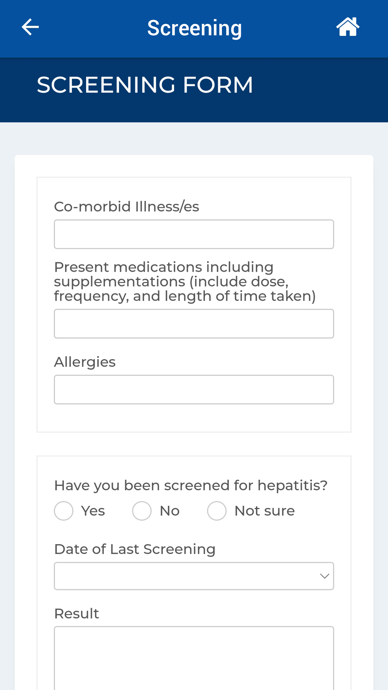The image size is (388, 690).
Task: Focus the Co-morbid Illness/es input field
Action: click(x=194, y=234)
